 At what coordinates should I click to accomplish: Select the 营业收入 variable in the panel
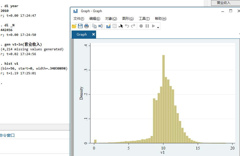pos(223,3)
